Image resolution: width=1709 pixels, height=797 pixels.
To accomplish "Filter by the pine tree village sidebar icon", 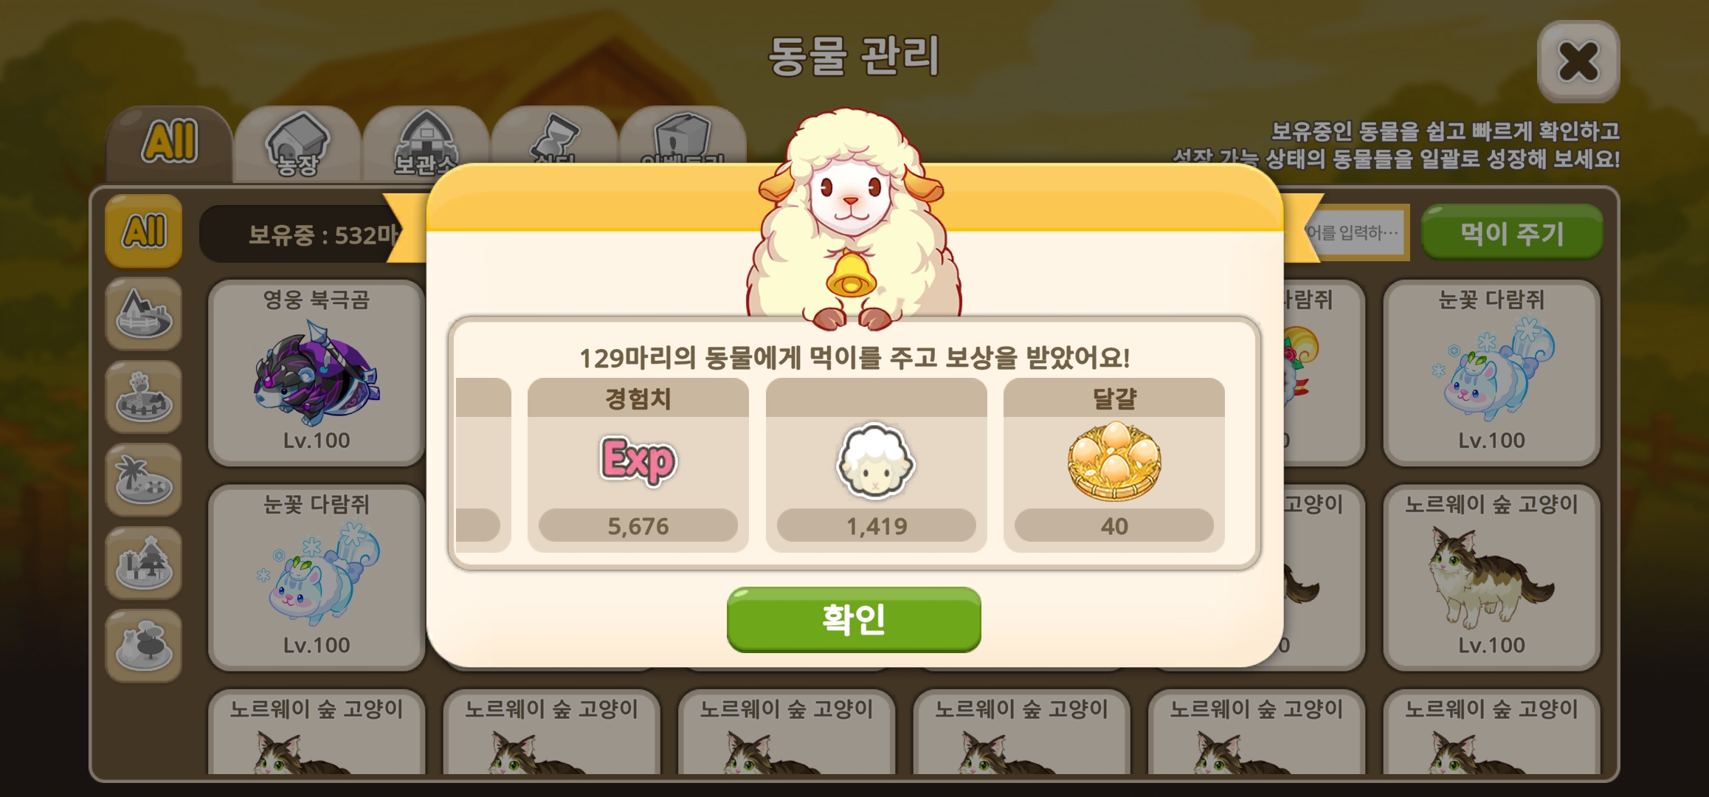I will (144, 562).
